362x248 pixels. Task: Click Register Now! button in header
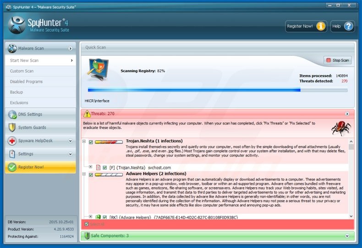(x=306, y=26)
